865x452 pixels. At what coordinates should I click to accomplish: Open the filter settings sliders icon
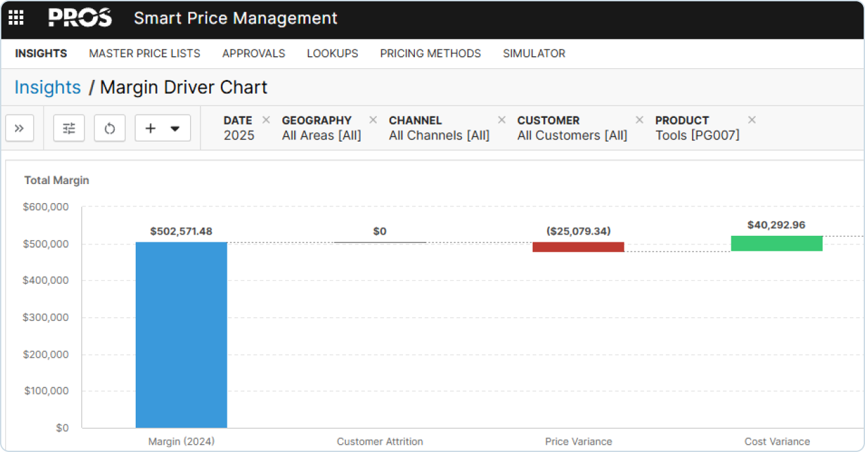point(69,128)
